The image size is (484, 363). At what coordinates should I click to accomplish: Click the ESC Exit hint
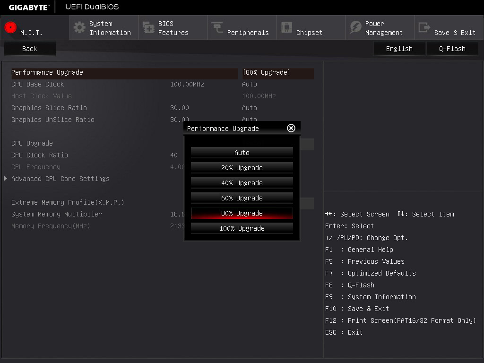tap(344, 332)
